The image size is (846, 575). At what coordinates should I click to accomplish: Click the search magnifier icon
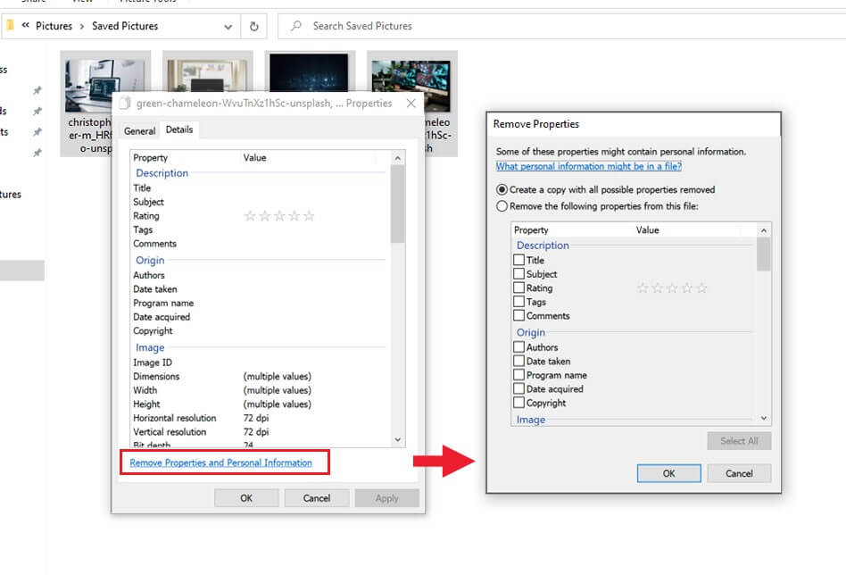(x=294, y=26)
